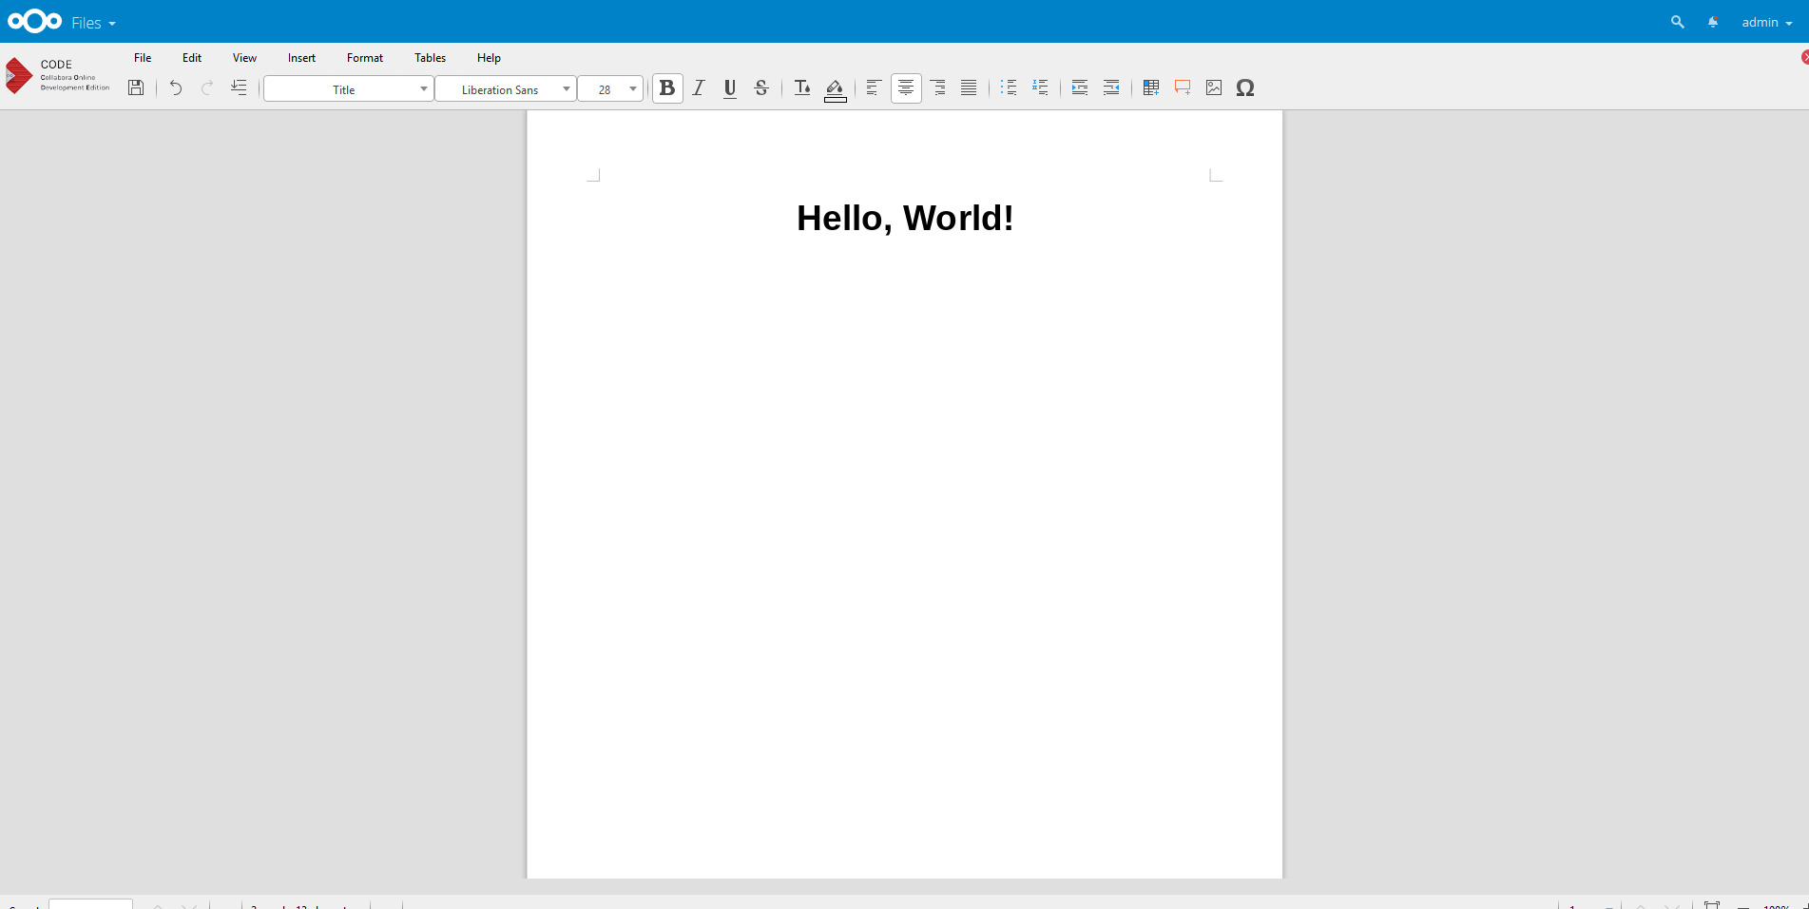Toggle the numbered list
1809x909 pixels.
pos(1040,87)
